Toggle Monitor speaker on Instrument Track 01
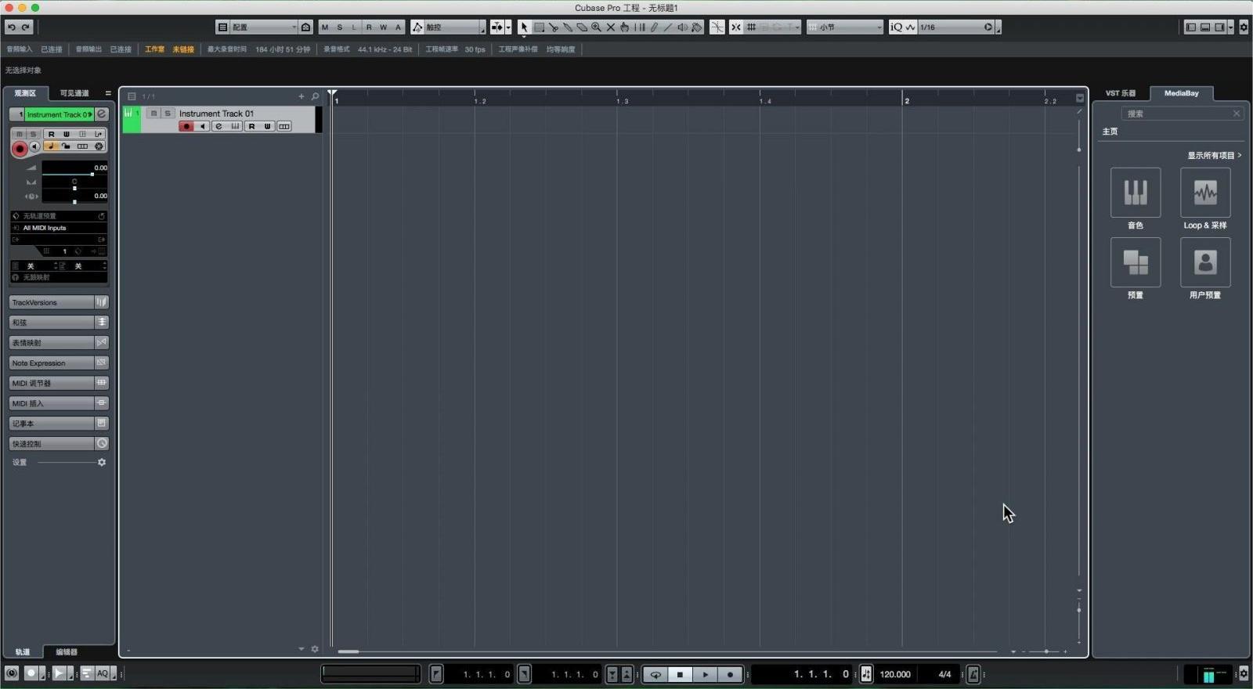 click(x=202, y=127)
